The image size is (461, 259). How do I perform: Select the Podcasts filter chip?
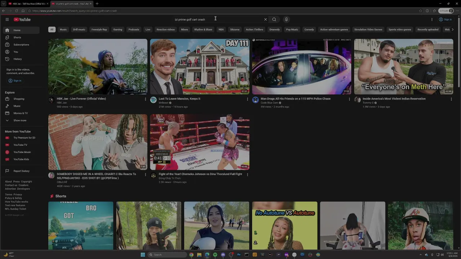(x=134, y=29)
